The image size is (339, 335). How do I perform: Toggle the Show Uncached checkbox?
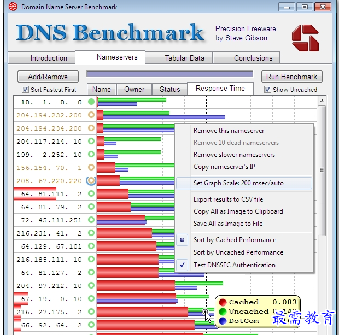point(267,90)
